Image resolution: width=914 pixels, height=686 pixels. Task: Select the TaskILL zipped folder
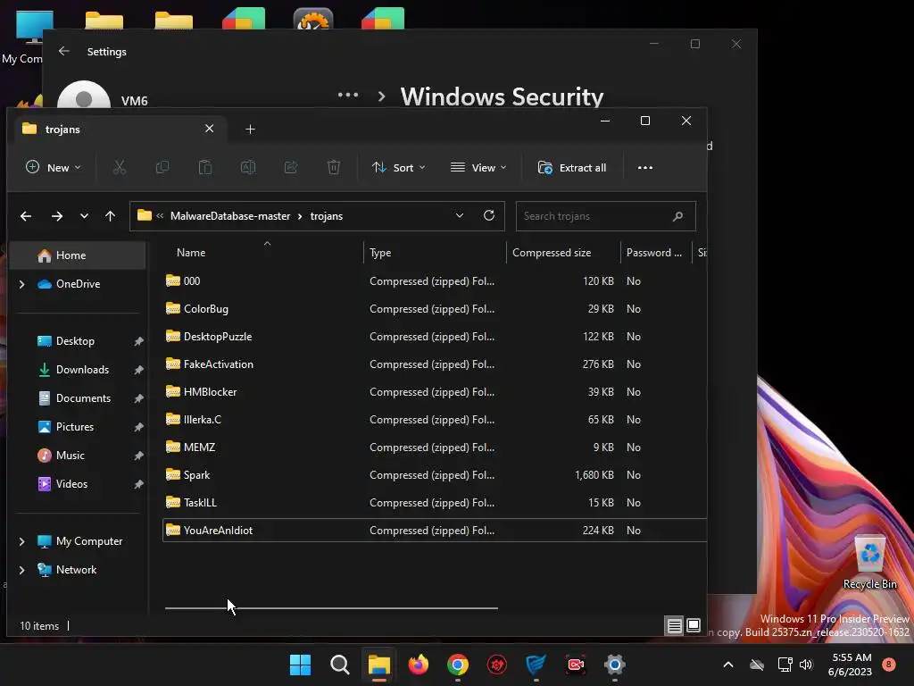435,503
